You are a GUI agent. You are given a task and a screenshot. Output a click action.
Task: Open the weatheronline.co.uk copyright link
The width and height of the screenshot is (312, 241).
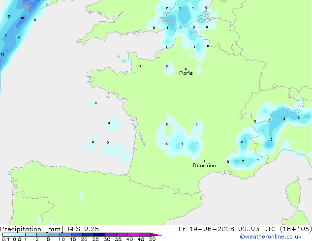click(270, 237)
